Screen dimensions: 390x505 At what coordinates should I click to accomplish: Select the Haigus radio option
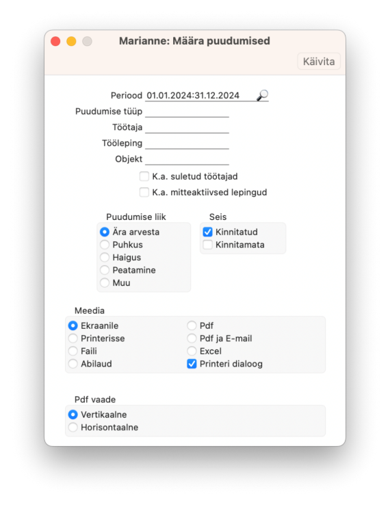click(105, 258)
